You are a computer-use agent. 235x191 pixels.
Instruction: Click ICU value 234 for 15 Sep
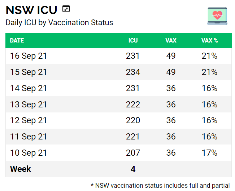coord(133,72)
